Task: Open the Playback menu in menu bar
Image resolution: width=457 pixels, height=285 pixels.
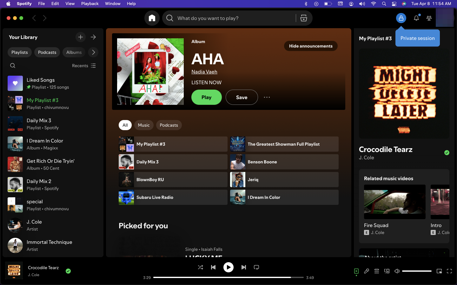Action: pyautogui.click(x=90, y=3)
